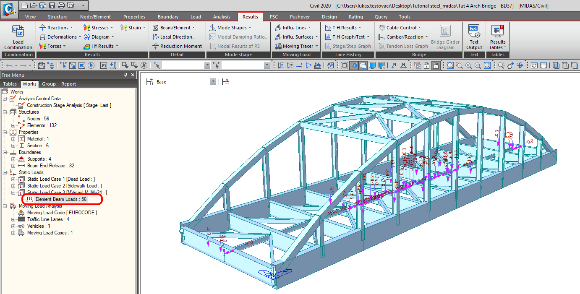The image size is (580, 294).
Task: Pin the Tree Menu panel
Action: (125, 75)
